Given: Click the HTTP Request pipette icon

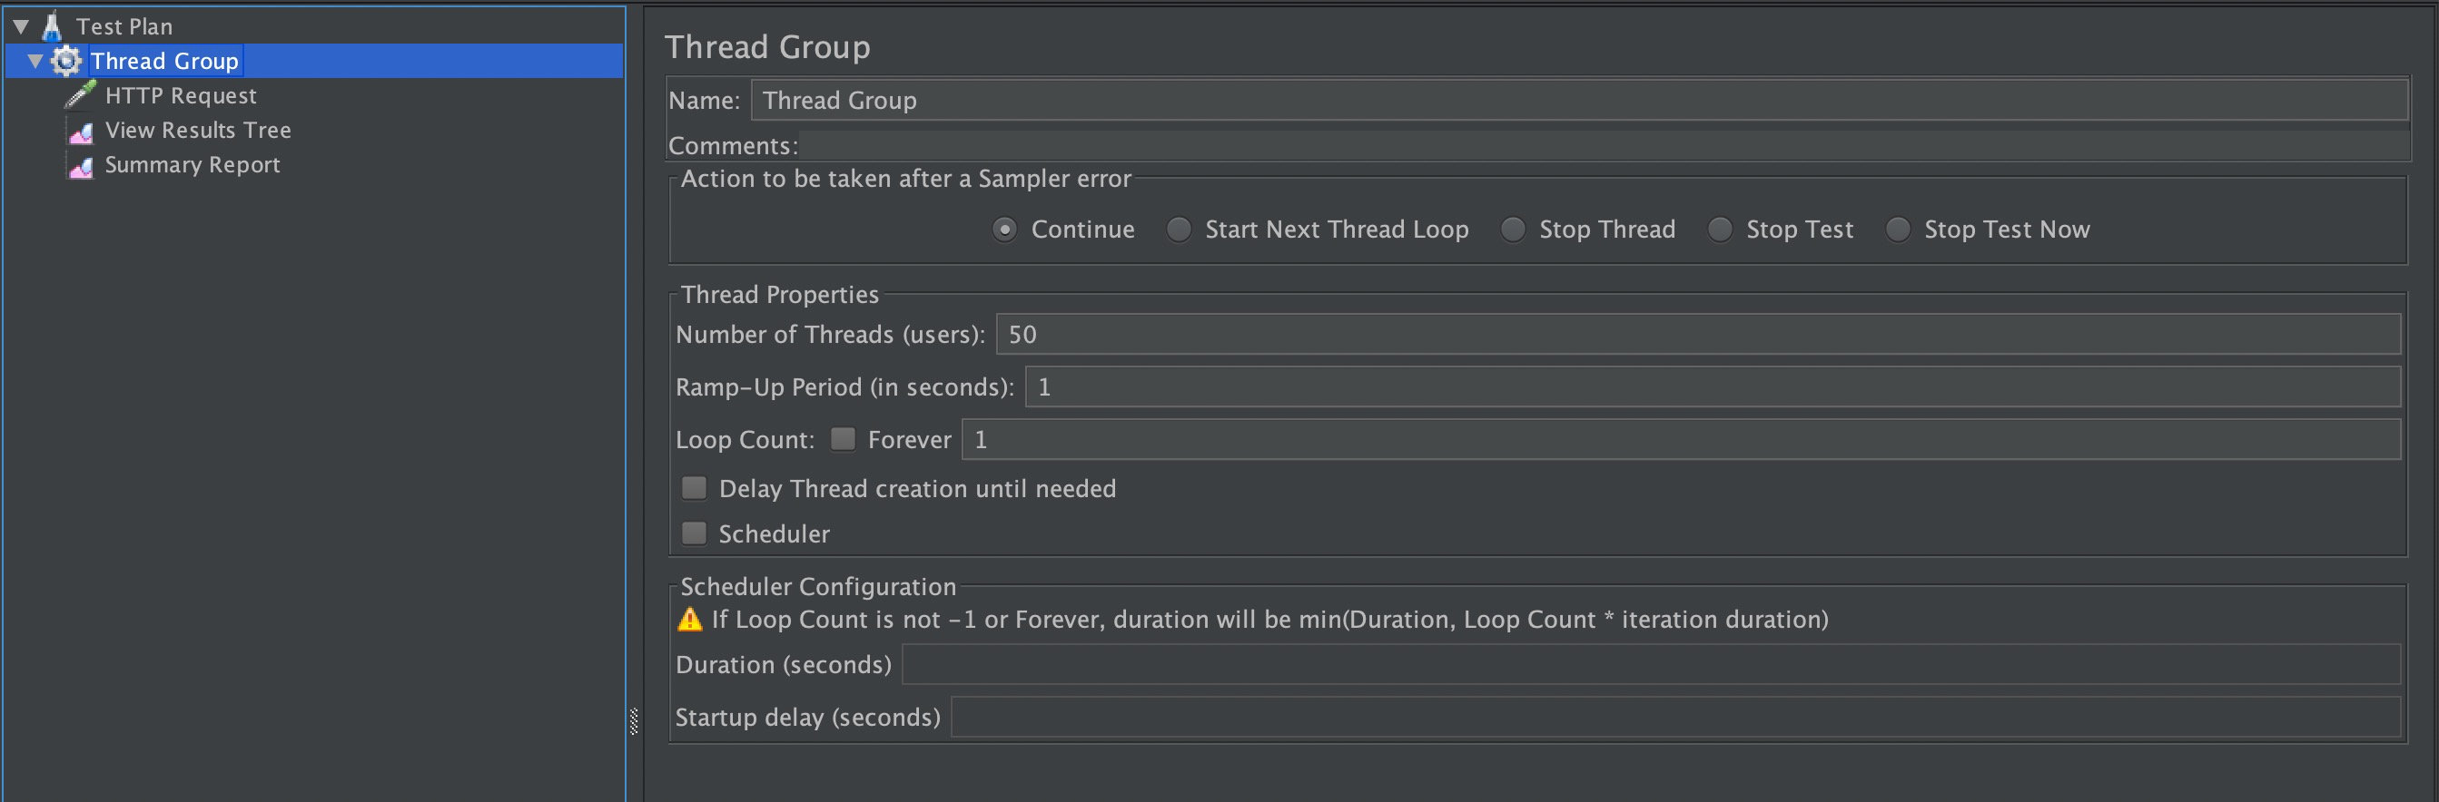Looking at the screenshot, I should click(81, 95).
